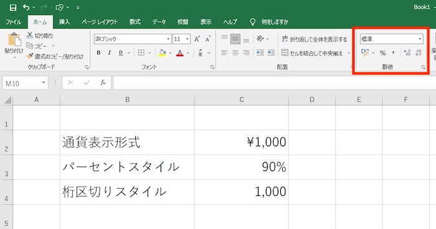Open the フォント dialog launcher
This screenshot has height=229, width=436.
coord(212,67)
